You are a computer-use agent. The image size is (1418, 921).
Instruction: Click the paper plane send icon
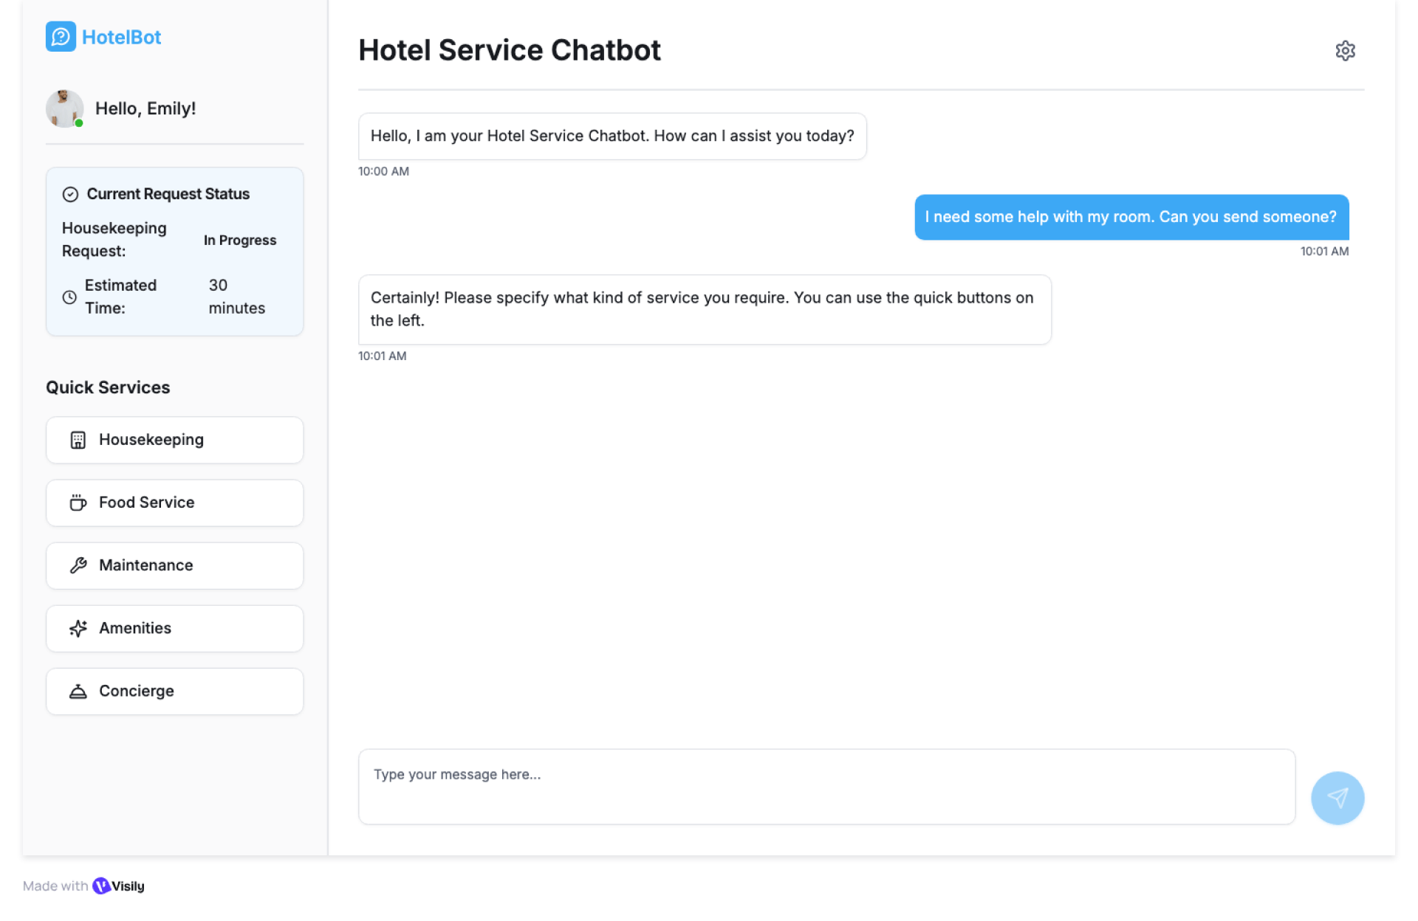(1337, 798)
